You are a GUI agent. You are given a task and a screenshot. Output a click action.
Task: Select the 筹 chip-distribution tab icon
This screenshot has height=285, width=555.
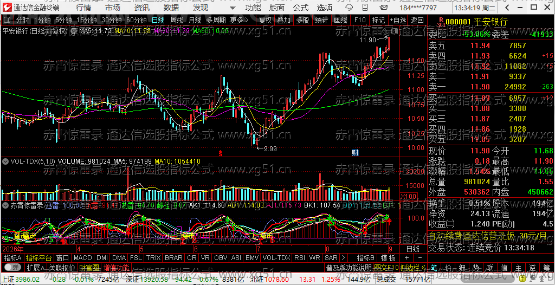pyautogui.click(x=547, y=267)
